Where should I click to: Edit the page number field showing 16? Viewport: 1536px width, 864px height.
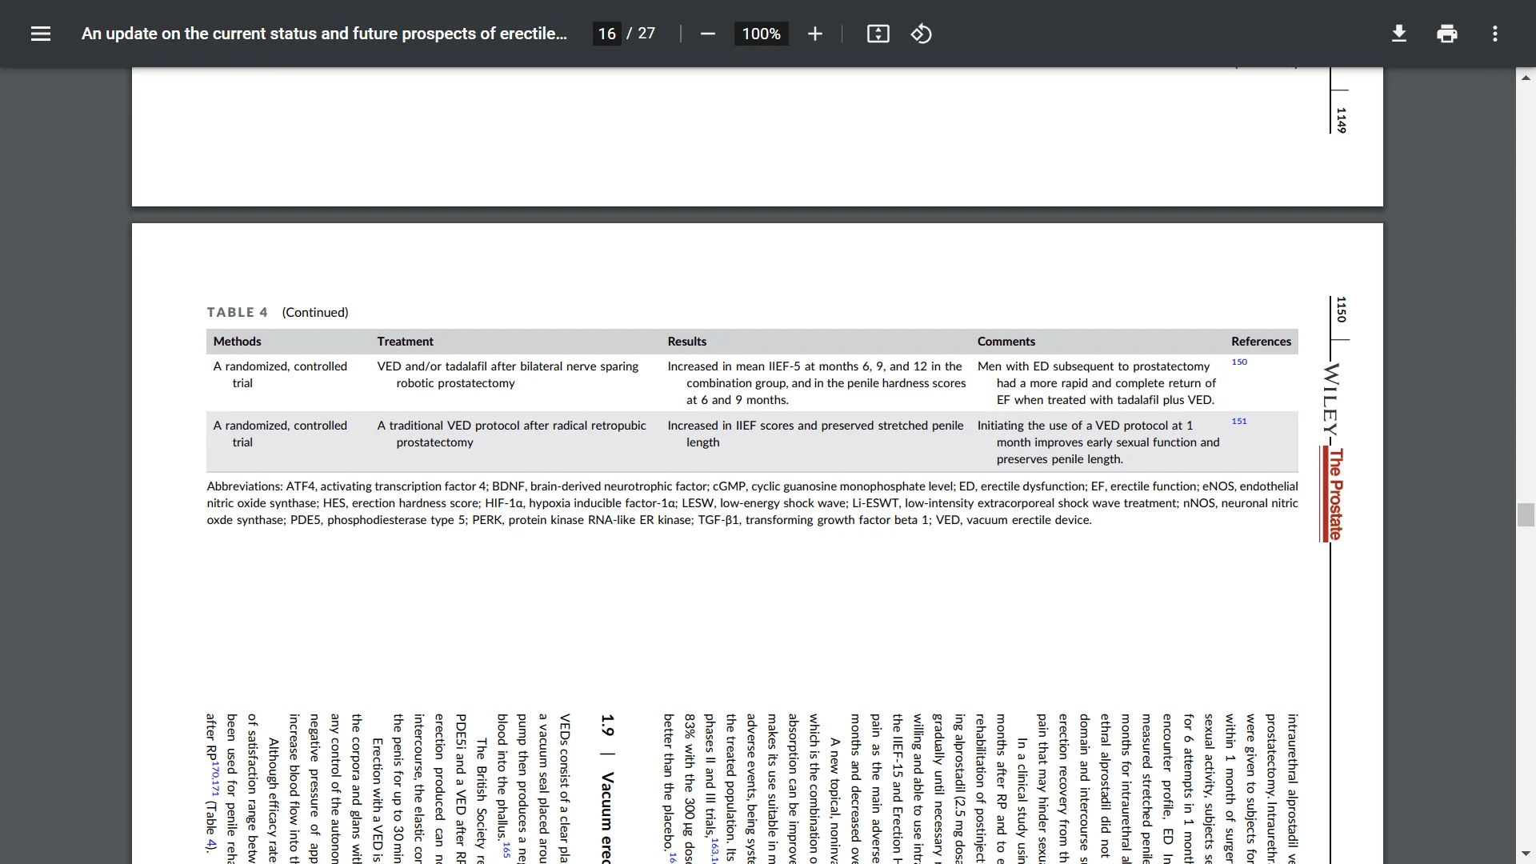tap(607, 34)
